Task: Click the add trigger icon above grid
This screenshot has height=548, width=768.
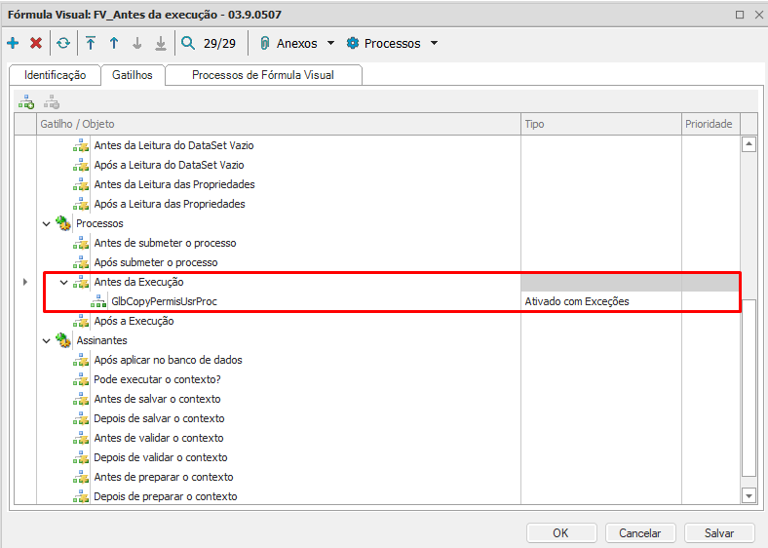Action: 26,102
